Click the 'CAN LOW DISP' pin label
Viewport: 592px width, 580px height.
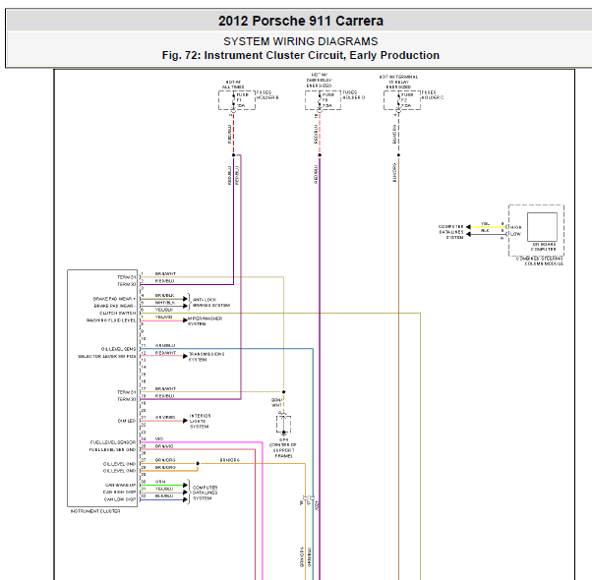[x=120, y=499]
